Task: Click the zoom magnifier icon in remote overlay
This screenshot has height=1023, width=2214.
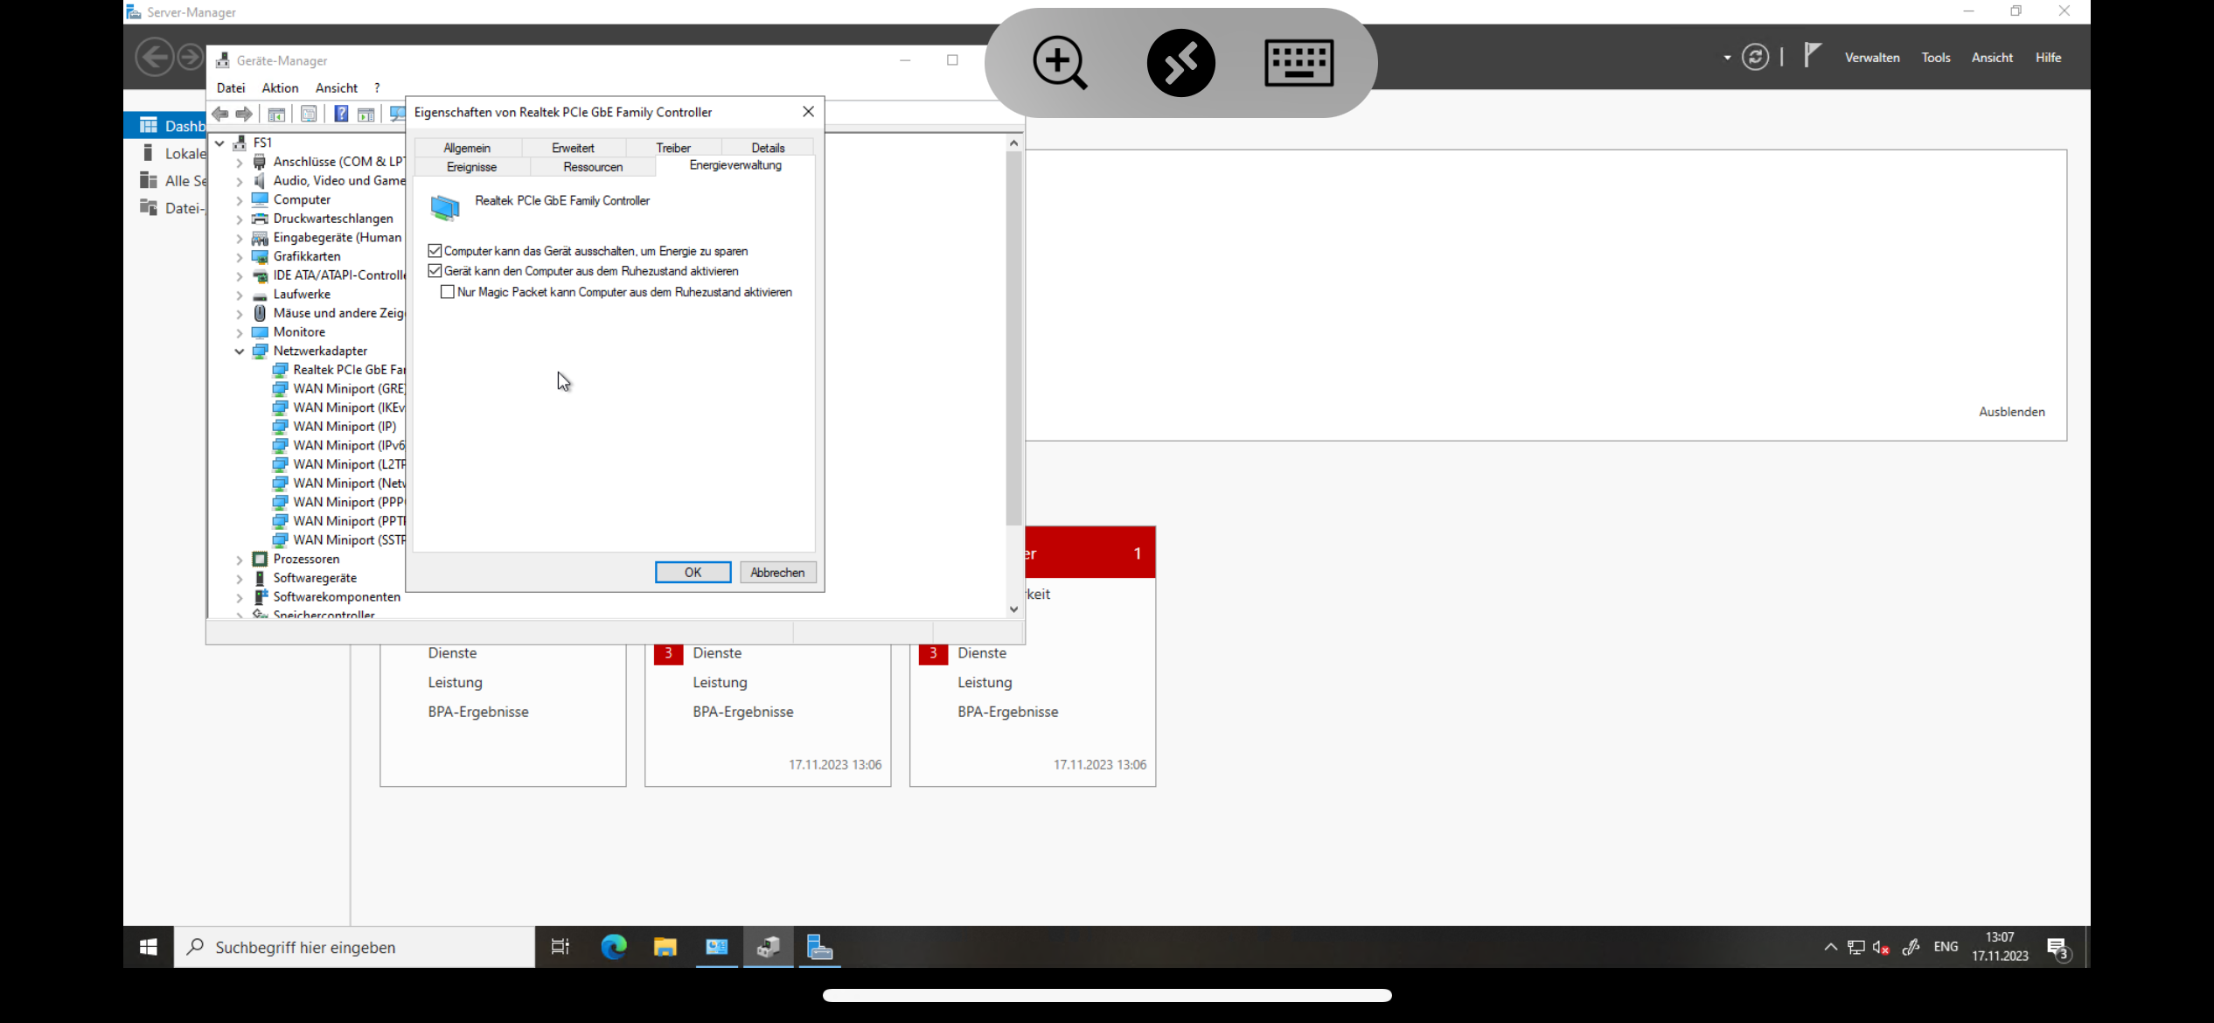Action: coord(1059,62)
